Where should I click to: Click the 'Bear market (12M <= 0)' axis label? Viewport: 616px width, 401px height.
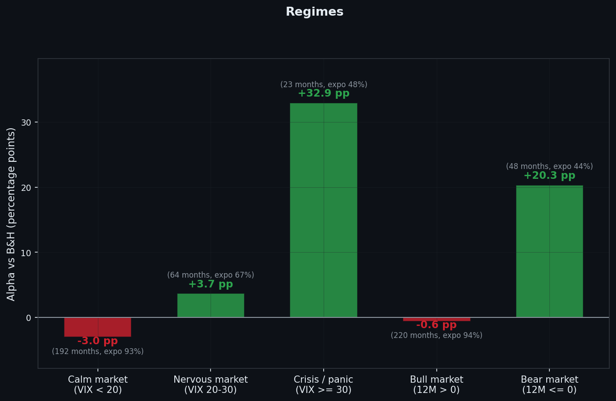pos(549,384)
